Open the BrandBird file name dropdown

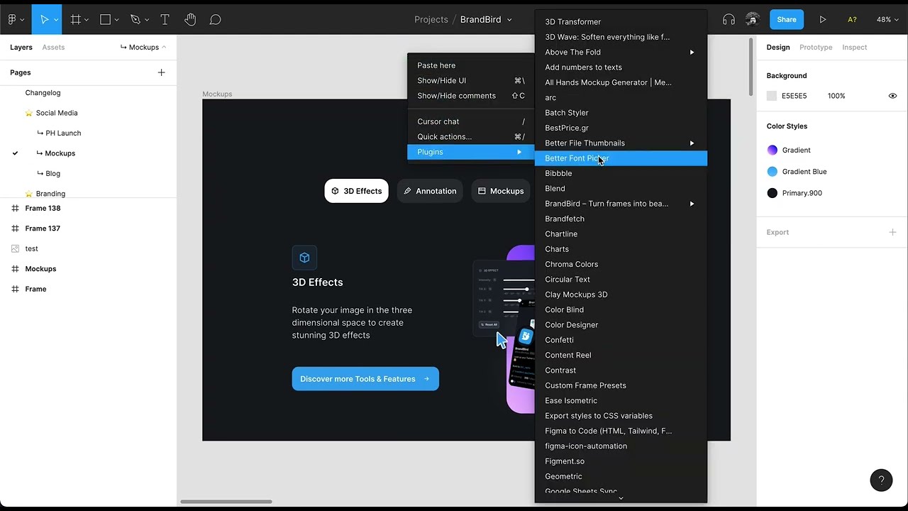509,20
